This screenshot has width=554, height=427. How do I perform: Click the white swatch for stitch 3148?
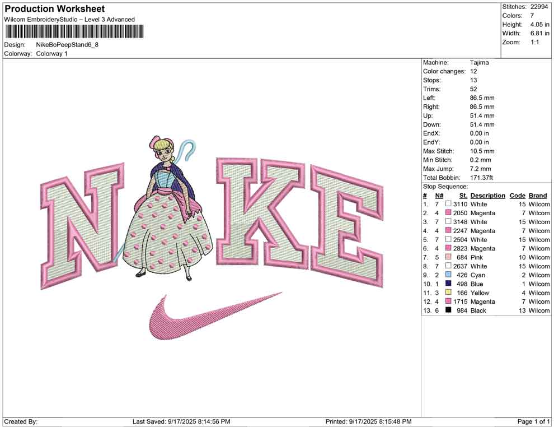point(448,221)
